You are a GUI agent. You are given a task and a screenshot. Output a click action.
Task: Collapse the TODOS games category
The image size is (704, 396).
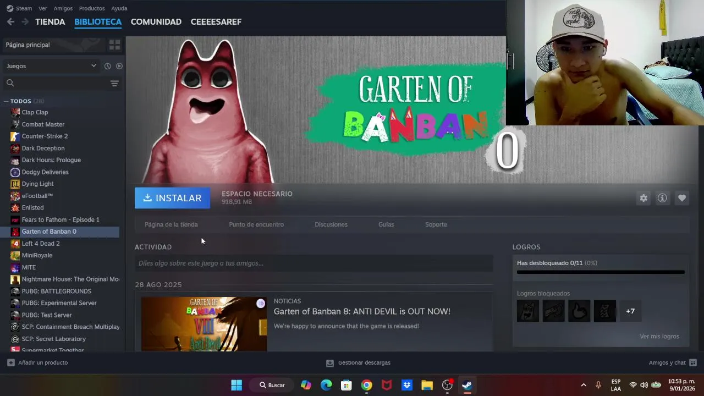tap(6, 101)
